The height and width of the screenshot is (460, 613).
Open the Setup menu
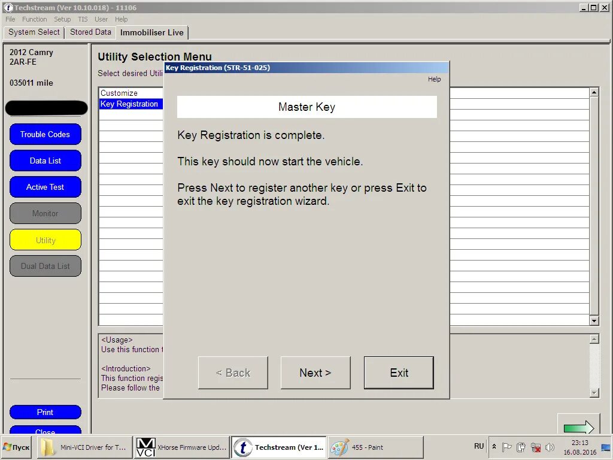pyautogui.click(x=62, y=19)
